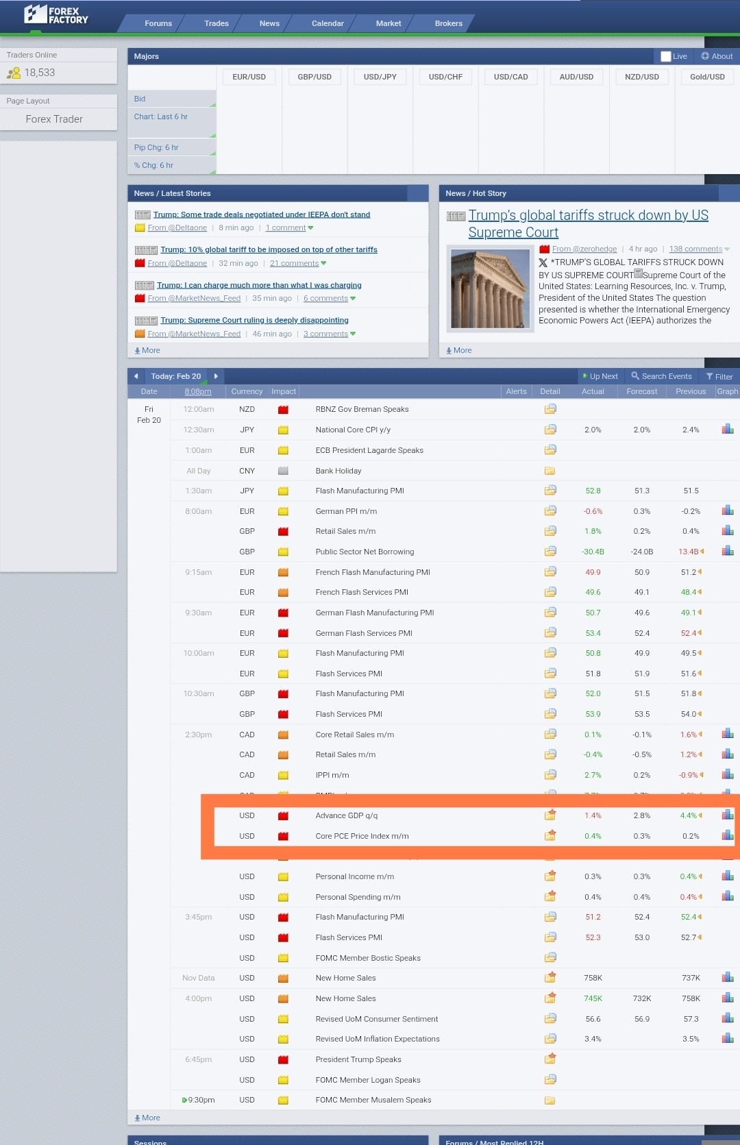Click More under Latest Stories

pyautogui.click(x=147, y=350)
